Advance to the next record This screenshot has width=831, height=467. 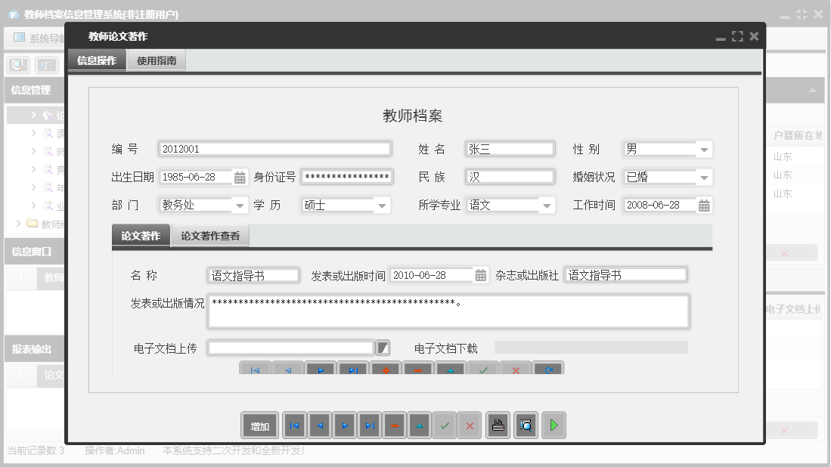tap(344, 425)
